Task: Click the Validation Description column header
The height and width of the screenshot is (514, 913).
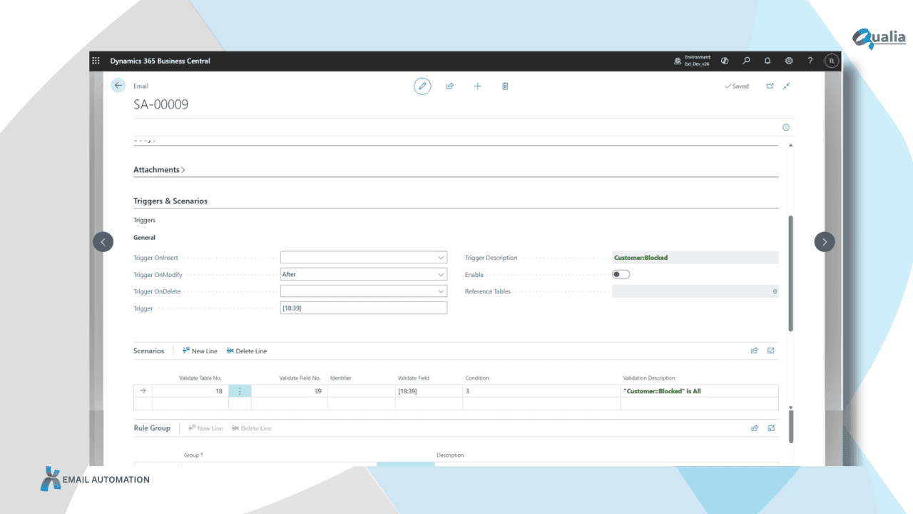Action: [x=649, y=378]
